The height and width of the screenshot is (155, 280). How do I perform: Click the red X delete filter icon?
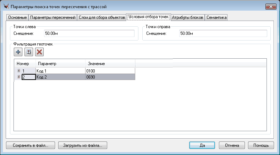pos(39,52)
